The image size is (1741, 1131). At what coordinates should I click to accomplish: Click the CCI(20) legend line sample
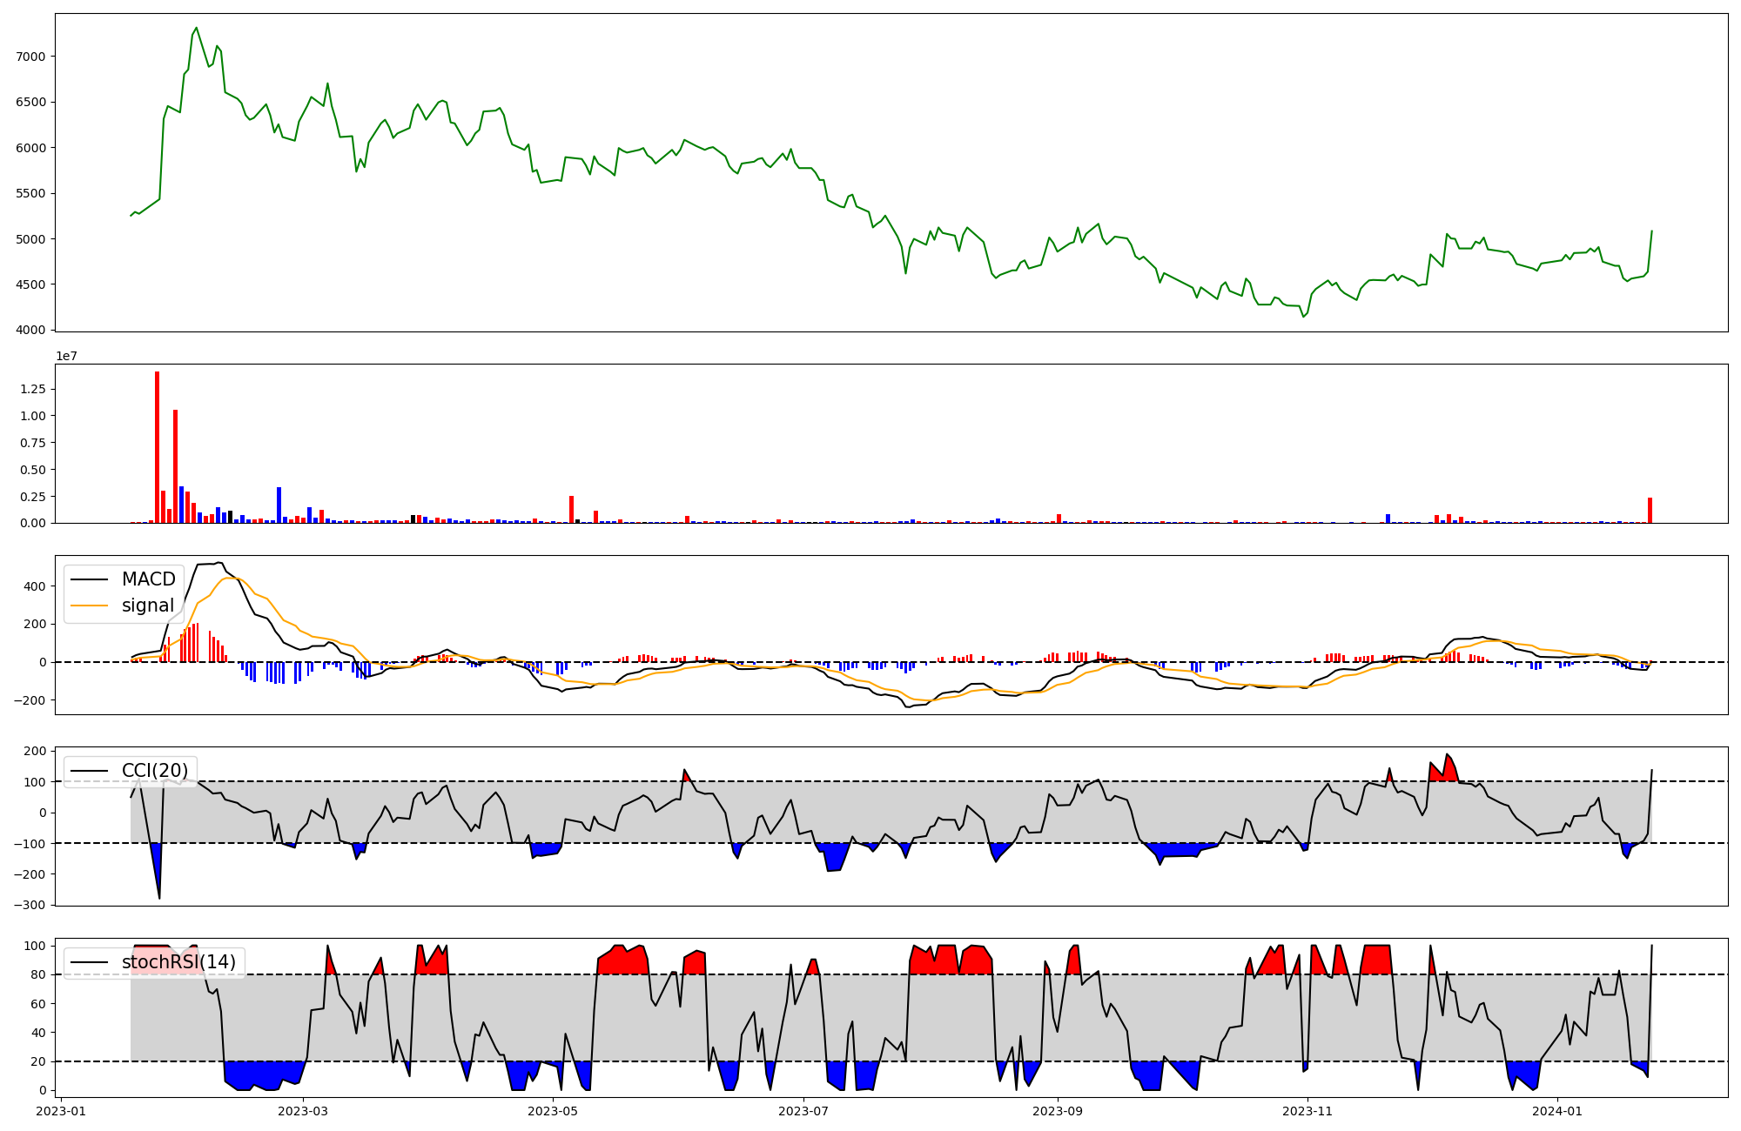tap(90, 772)
